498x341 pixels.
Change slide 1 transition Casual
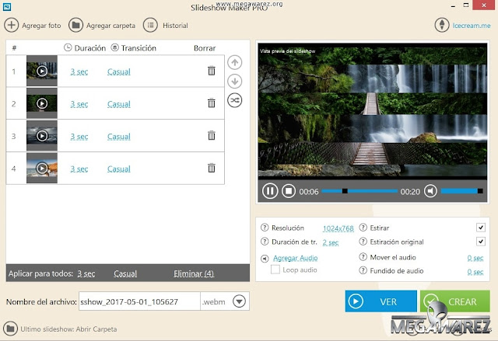(x=119, y=71)
